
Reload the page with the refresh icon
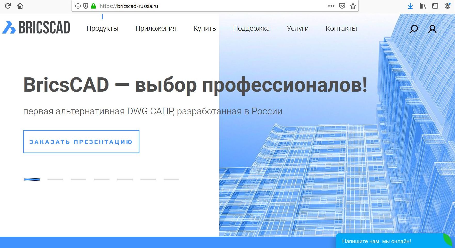[x=8, y=6]
